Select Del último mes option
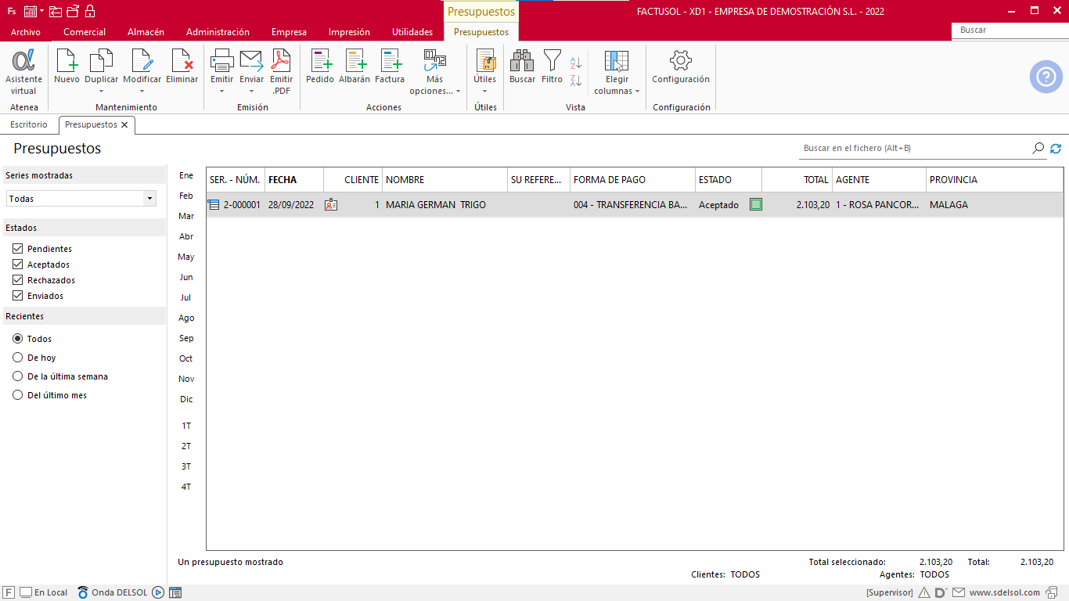Viewport: 1069px width, 601px height. click(x=18, y=395)
